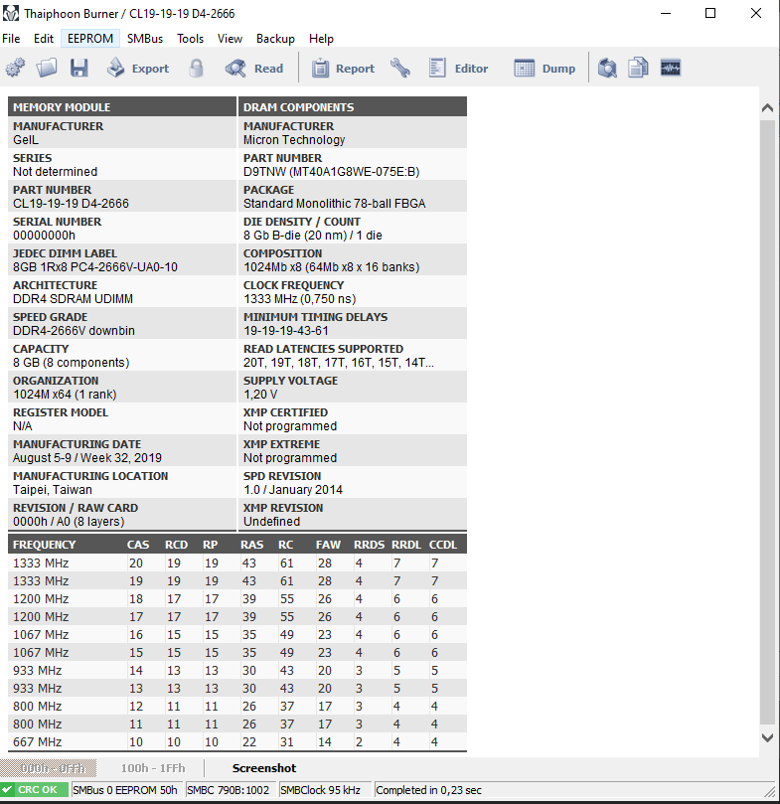Open the Help menu

pos(321,39)
